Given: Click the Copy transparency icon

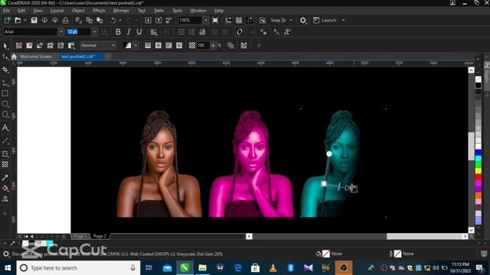Looking at the screenshot, I should [230, 46].
